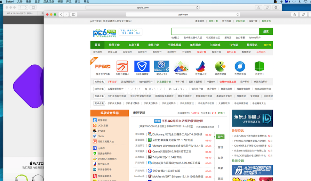Screen dimensions: 311x181
Task: Click the 游戏合集 label button
Action: click(x=99, y=96)
